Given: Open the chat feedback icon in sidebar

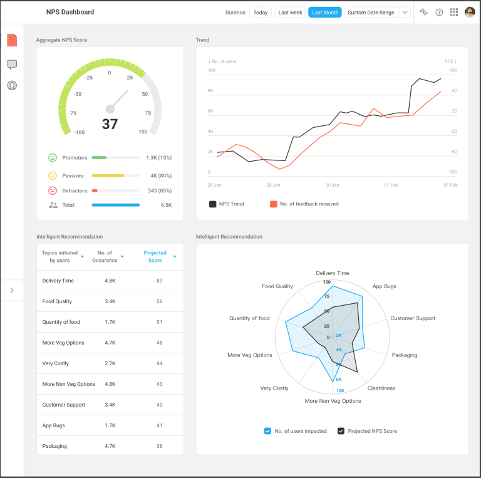Looking at the screenshot, I should pos(12,65).
